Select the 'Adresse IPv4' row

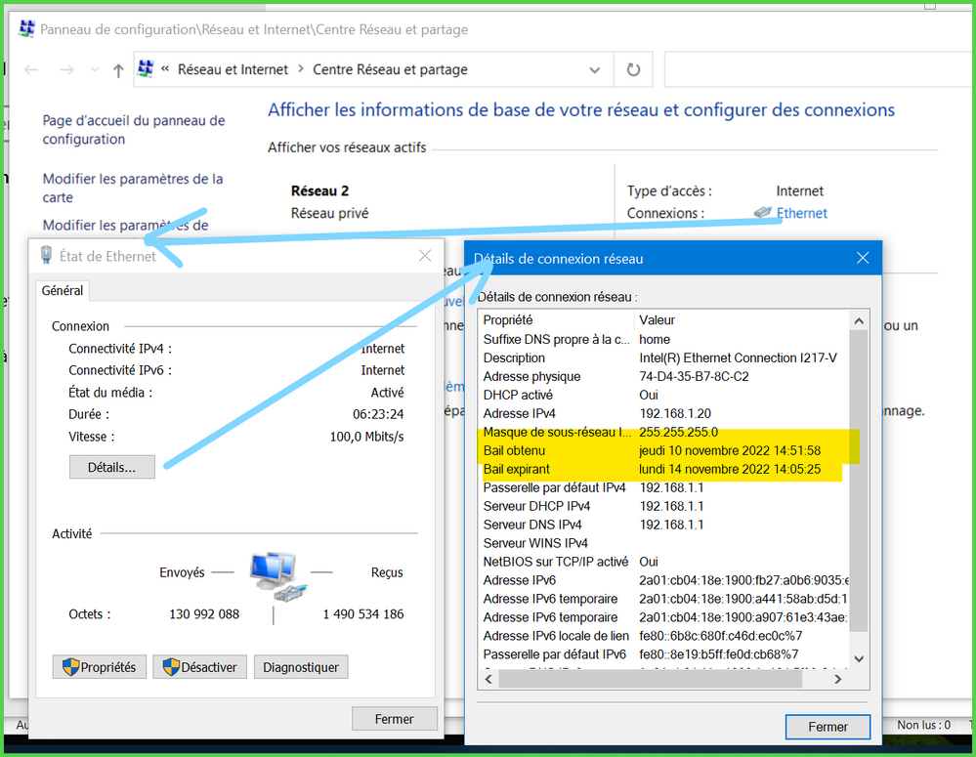[664, 413]
